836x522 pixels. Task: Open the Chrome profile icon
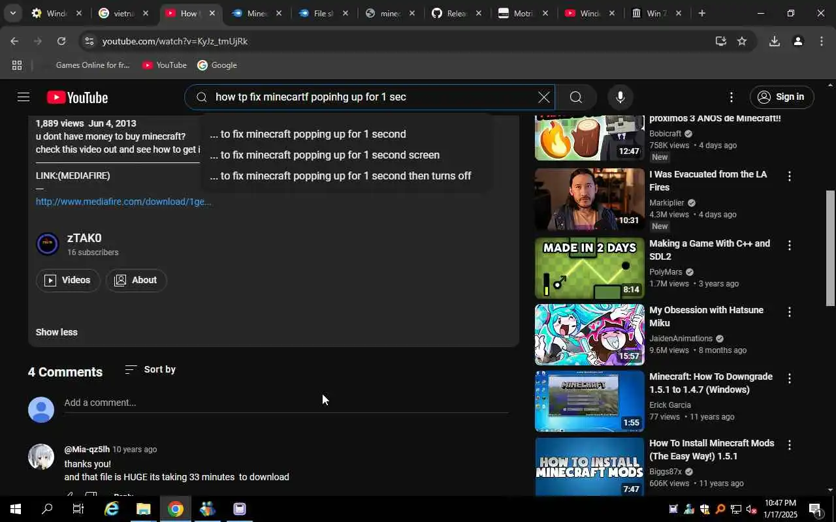click(x=797, y=41)
